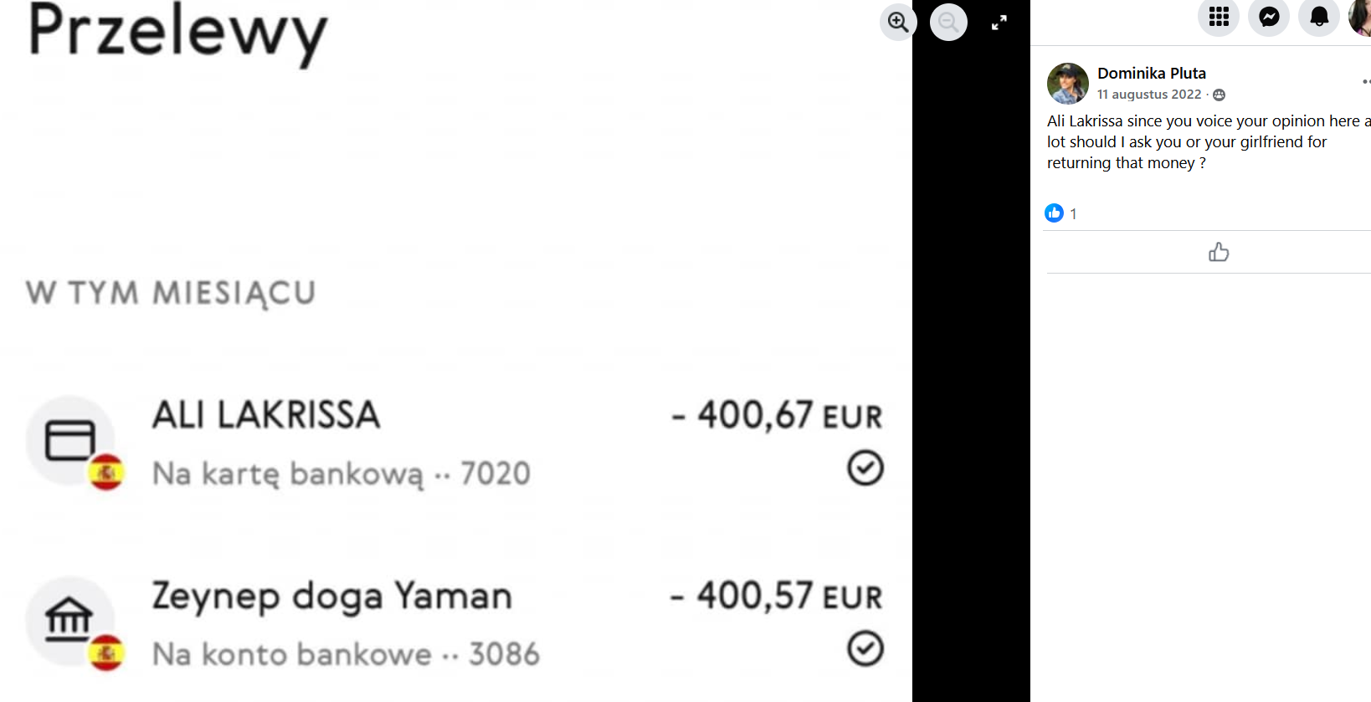This screenshot has width=1371, height=702.
Task: Click the ALI LAKRISSA transfer name
Action: [266, 415]
